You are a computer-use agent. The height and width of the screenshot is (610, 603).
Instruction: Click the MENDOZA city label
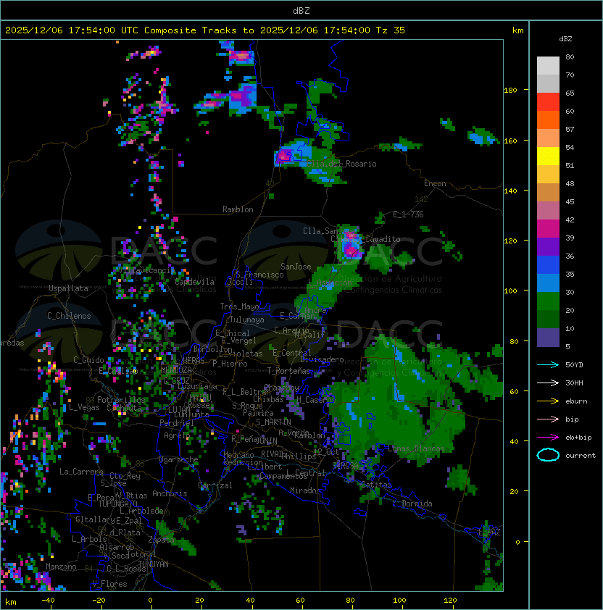[176, 370]
